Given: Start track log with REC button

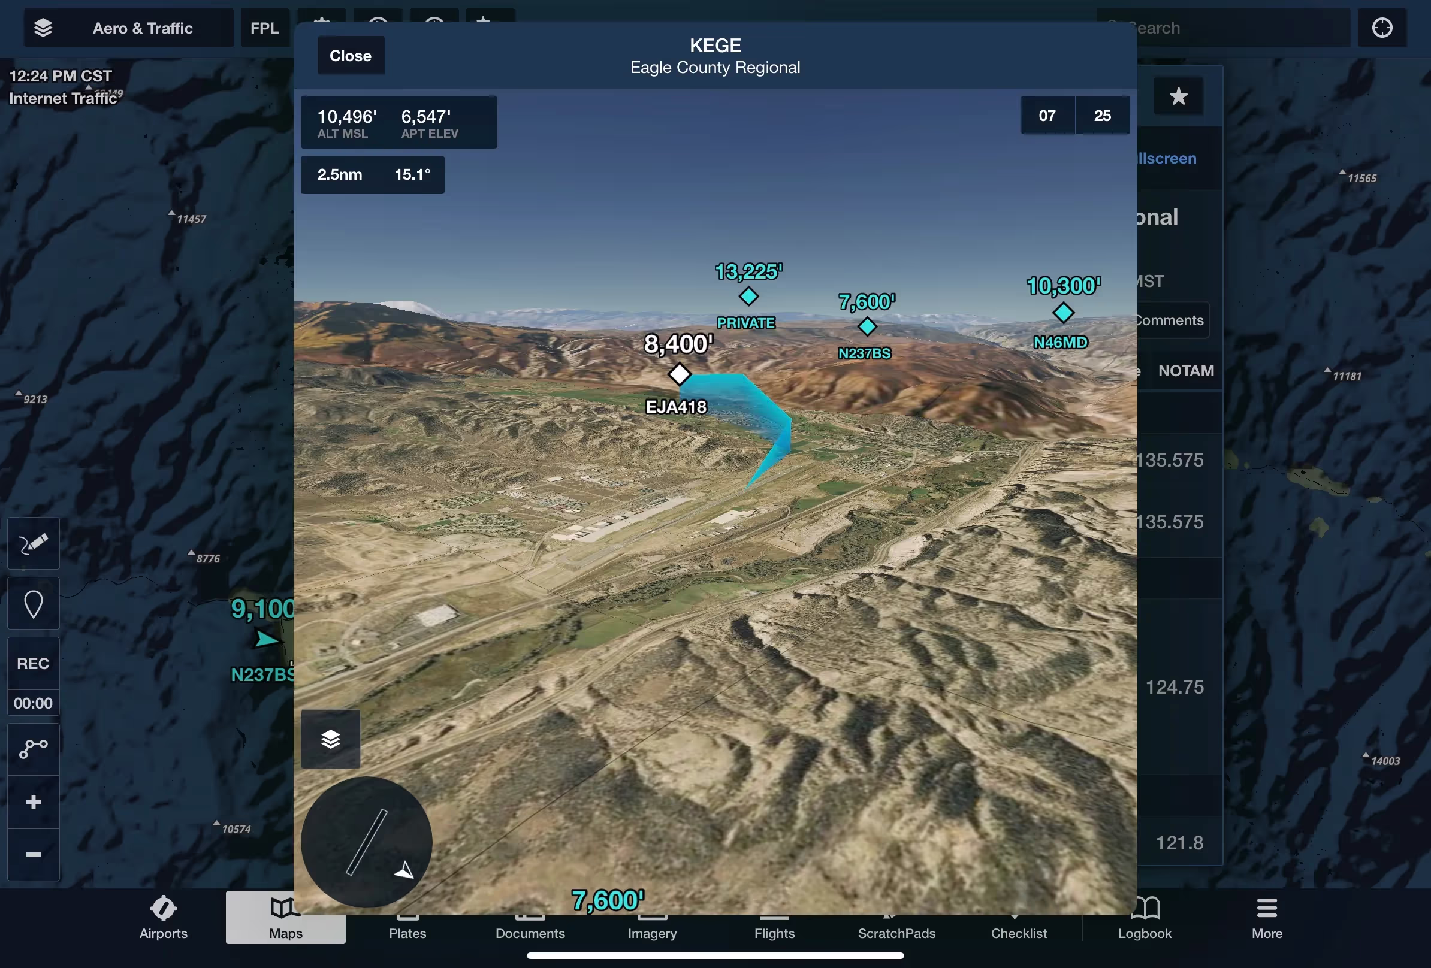Looking at the screenshot, I should click(33, 663).
